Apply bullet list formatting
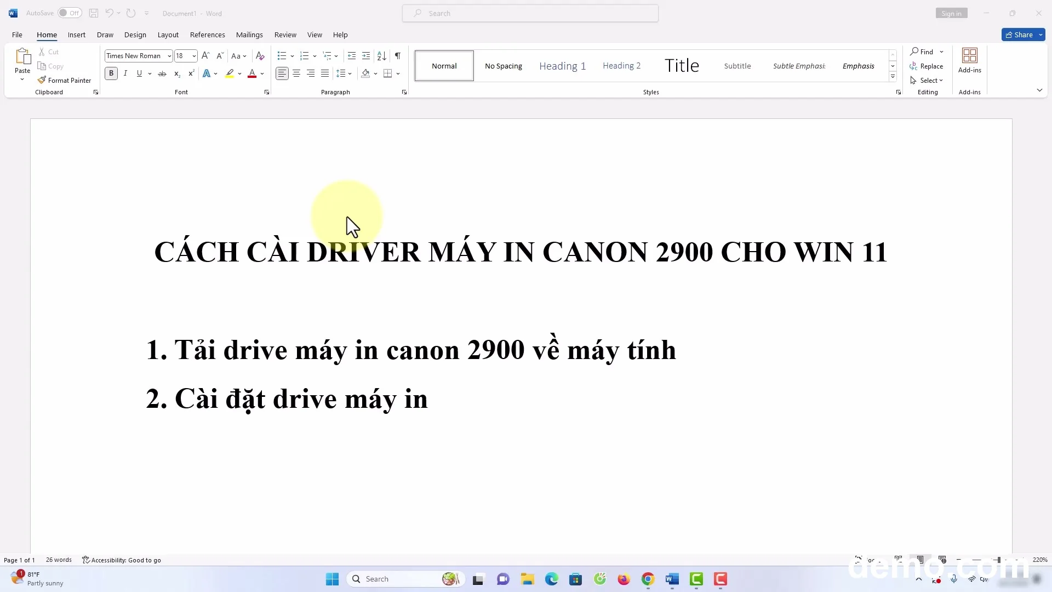Screen dimensions: 1052x592 pyautogui.click(x=282, y=55)
